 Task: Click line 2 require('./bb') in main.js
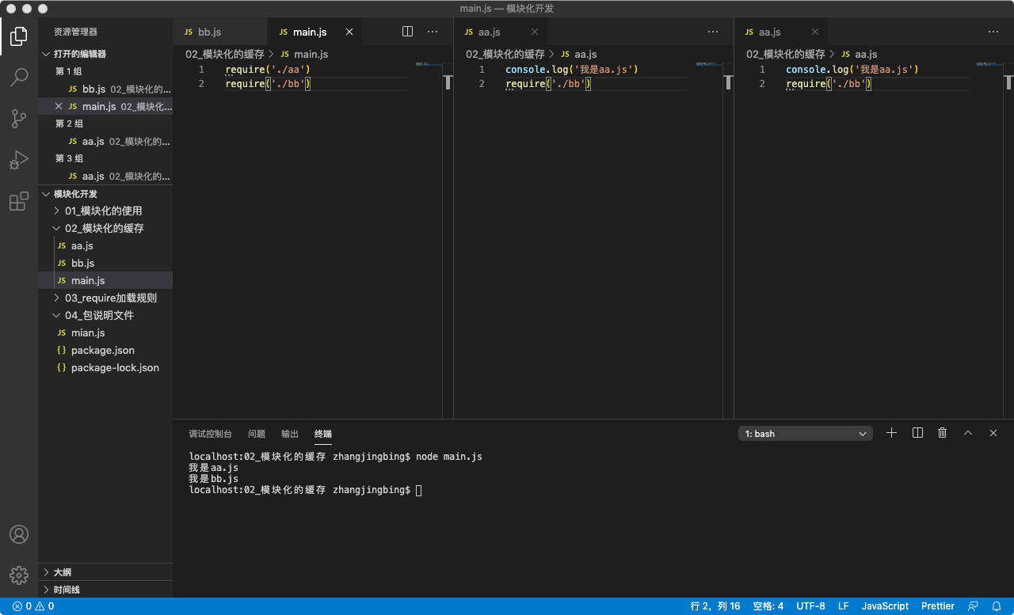pos(268,84)
